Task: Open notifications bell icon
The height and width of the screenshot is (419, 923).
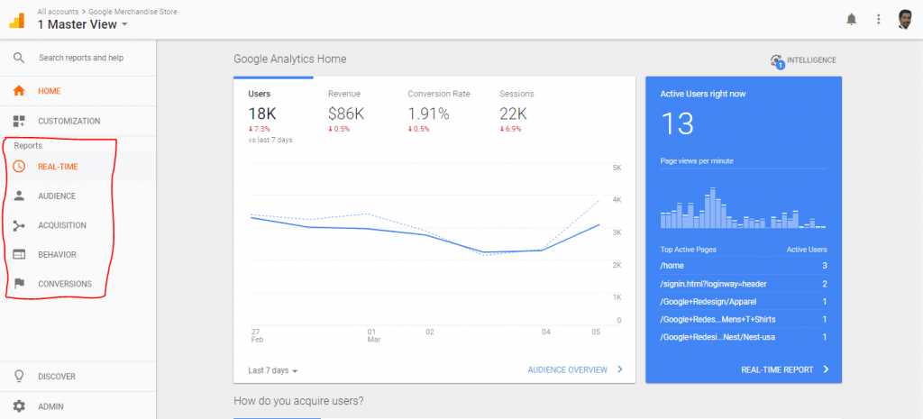Action: [x=851, y=20]
